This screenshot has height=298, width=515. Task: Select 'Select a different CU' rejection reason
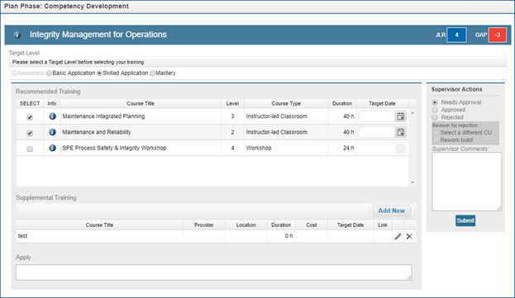[x=436, y=133]
